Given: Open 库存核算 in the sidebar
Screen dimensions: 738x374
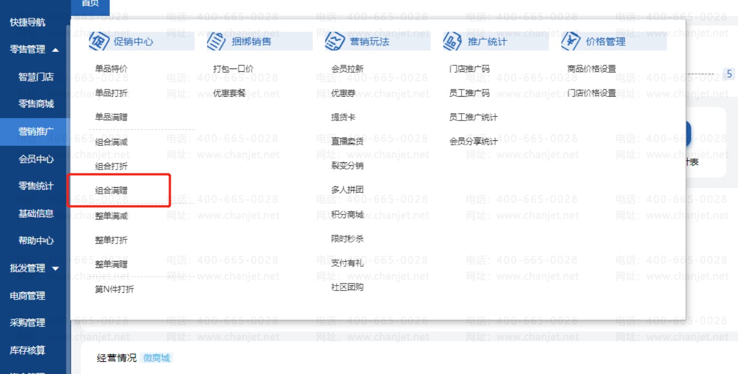Looking at the screenshot, I should coord(28,350).
